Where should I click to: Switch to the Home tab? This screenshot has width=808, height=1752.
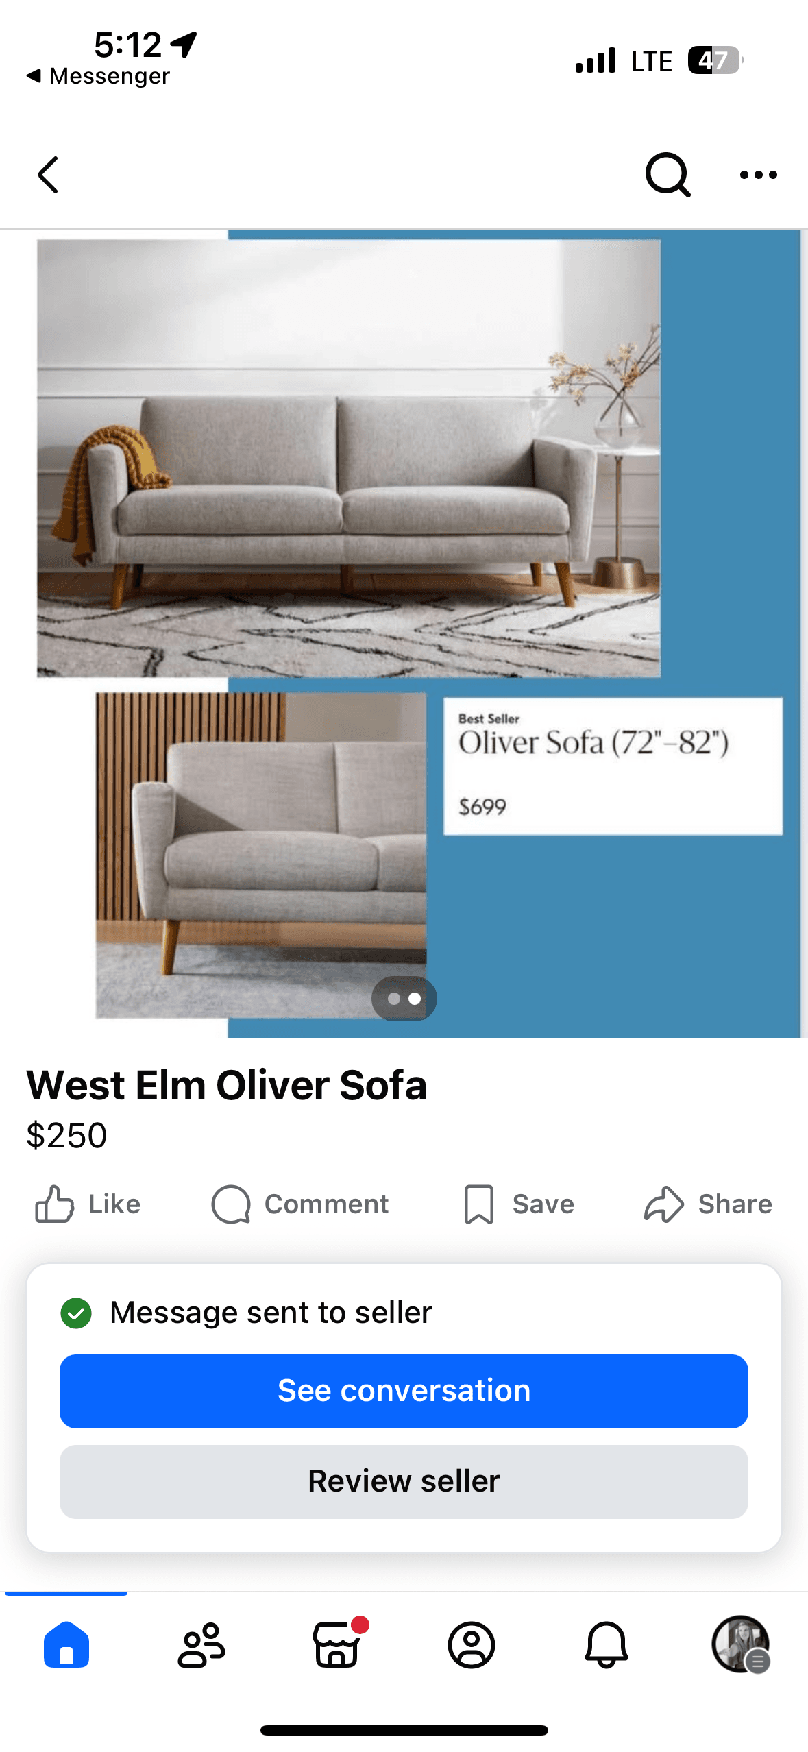[x=66, y=1644]
